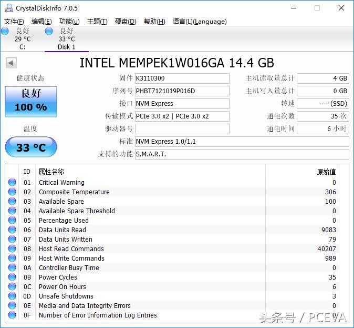Viewport: 354px width, 328px height.
Task: Click the 良好 100% health status button
Action: (x=31, y=101)
